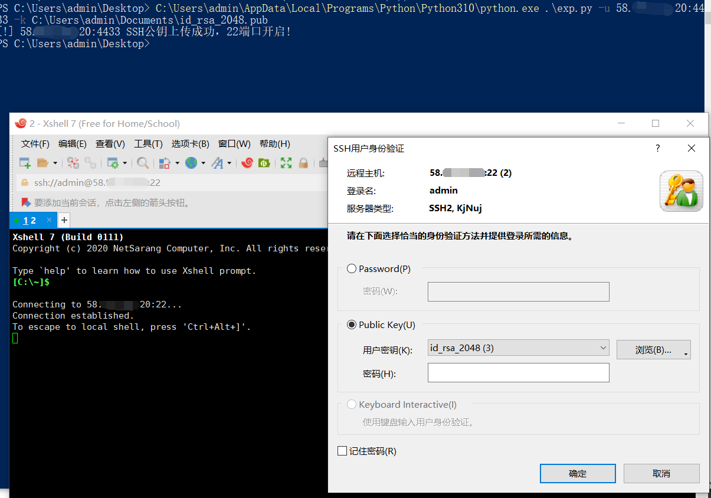
Task: Open the 编辑(E) menu
Action: tap(73, 143)
